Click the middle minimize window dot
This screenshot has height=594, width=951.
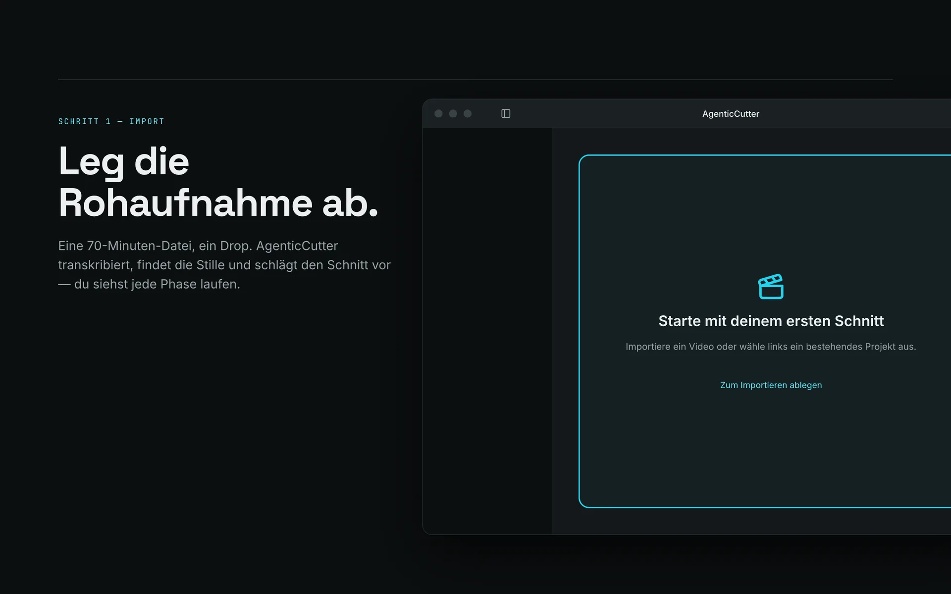tap(453, 114)
